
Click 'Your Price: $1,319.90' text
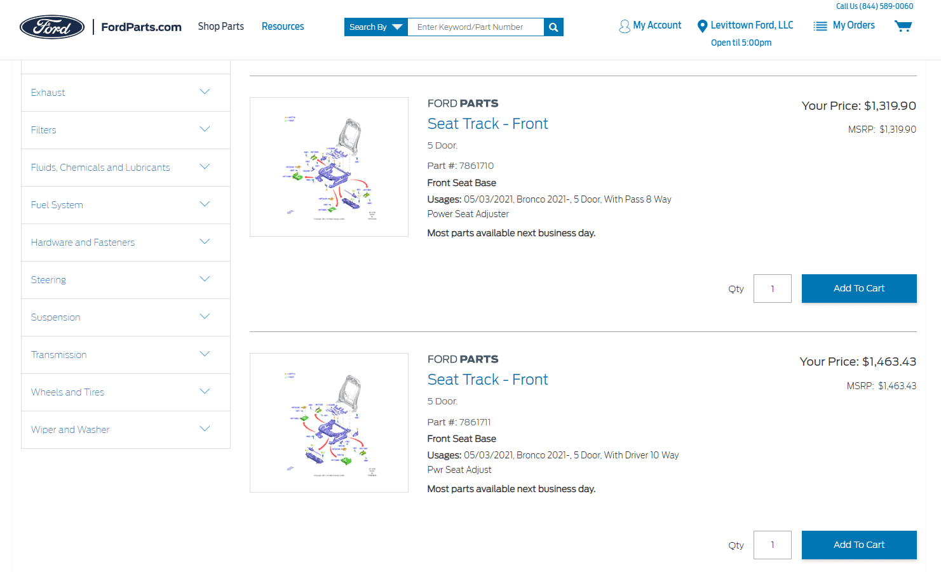(859, 106)
